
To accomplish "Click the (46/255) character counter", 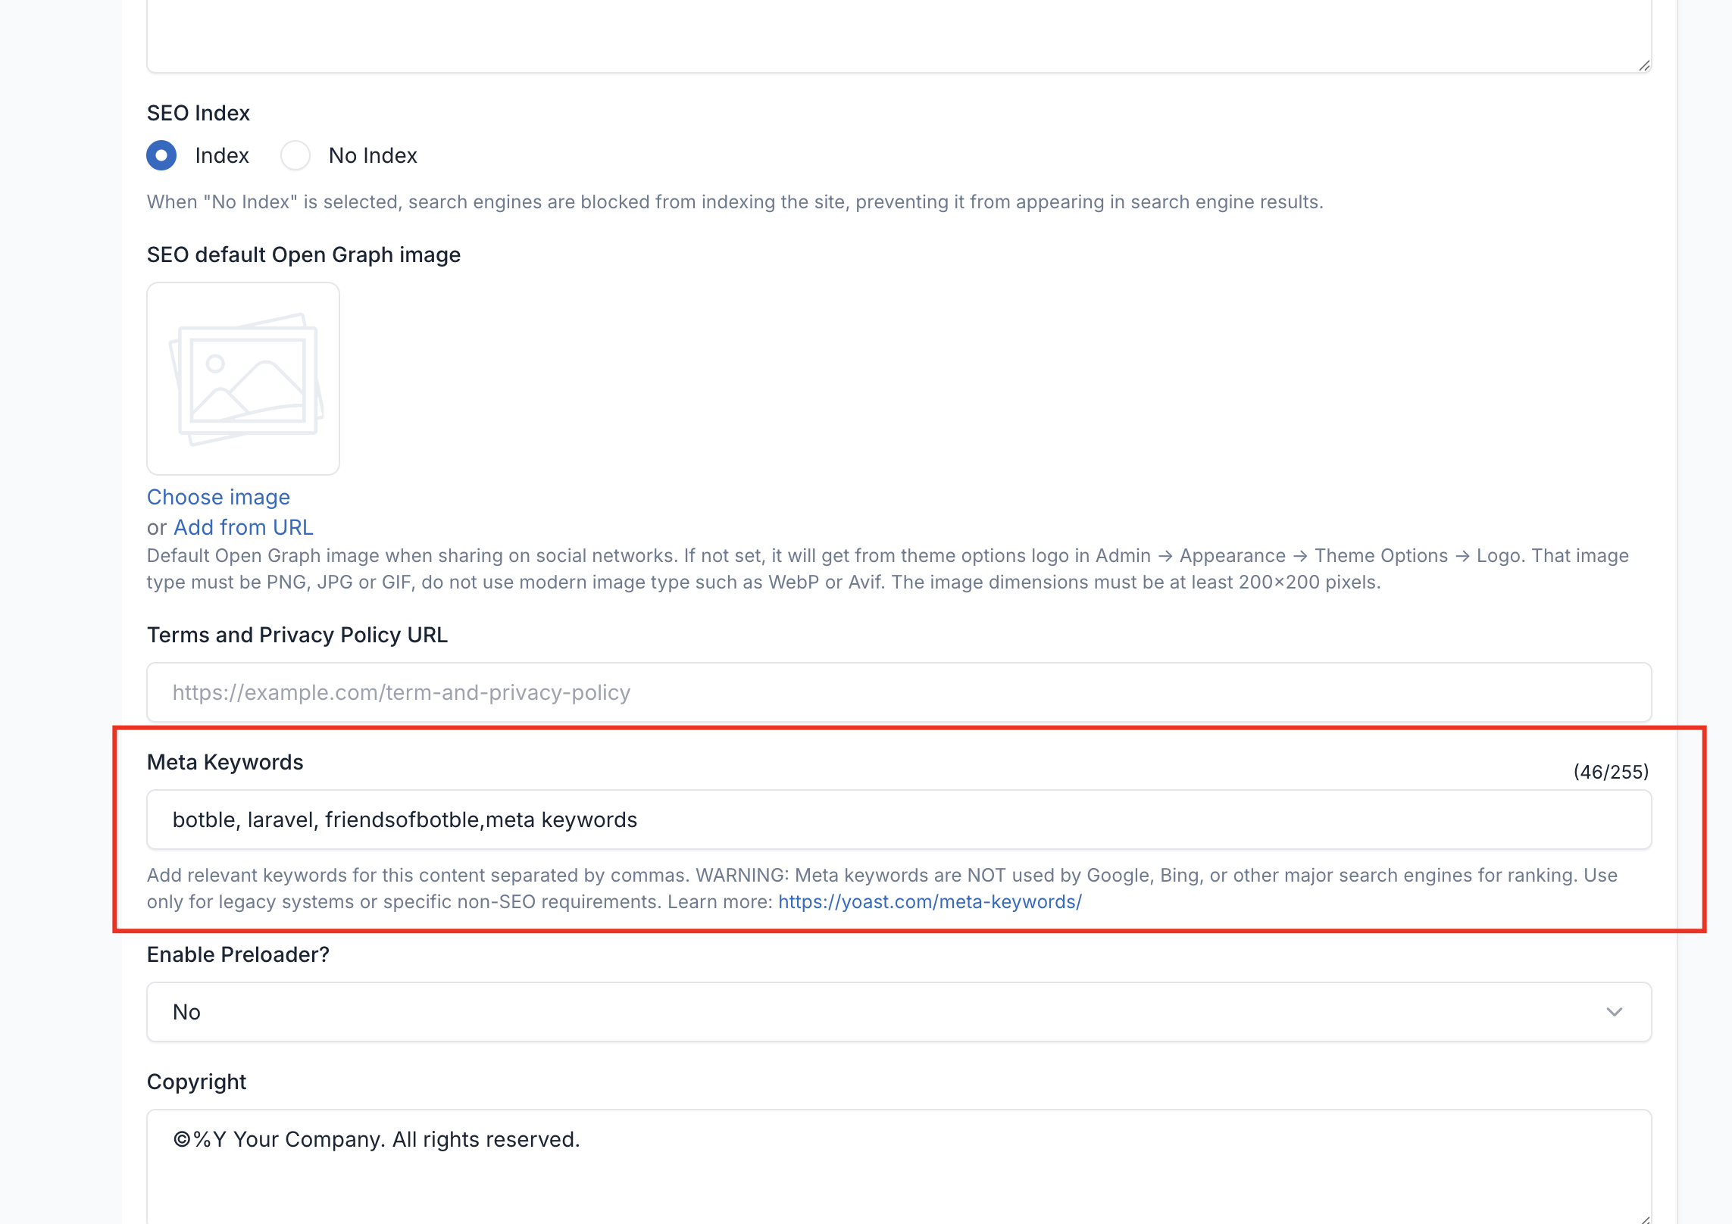I will click(1611, 772).
